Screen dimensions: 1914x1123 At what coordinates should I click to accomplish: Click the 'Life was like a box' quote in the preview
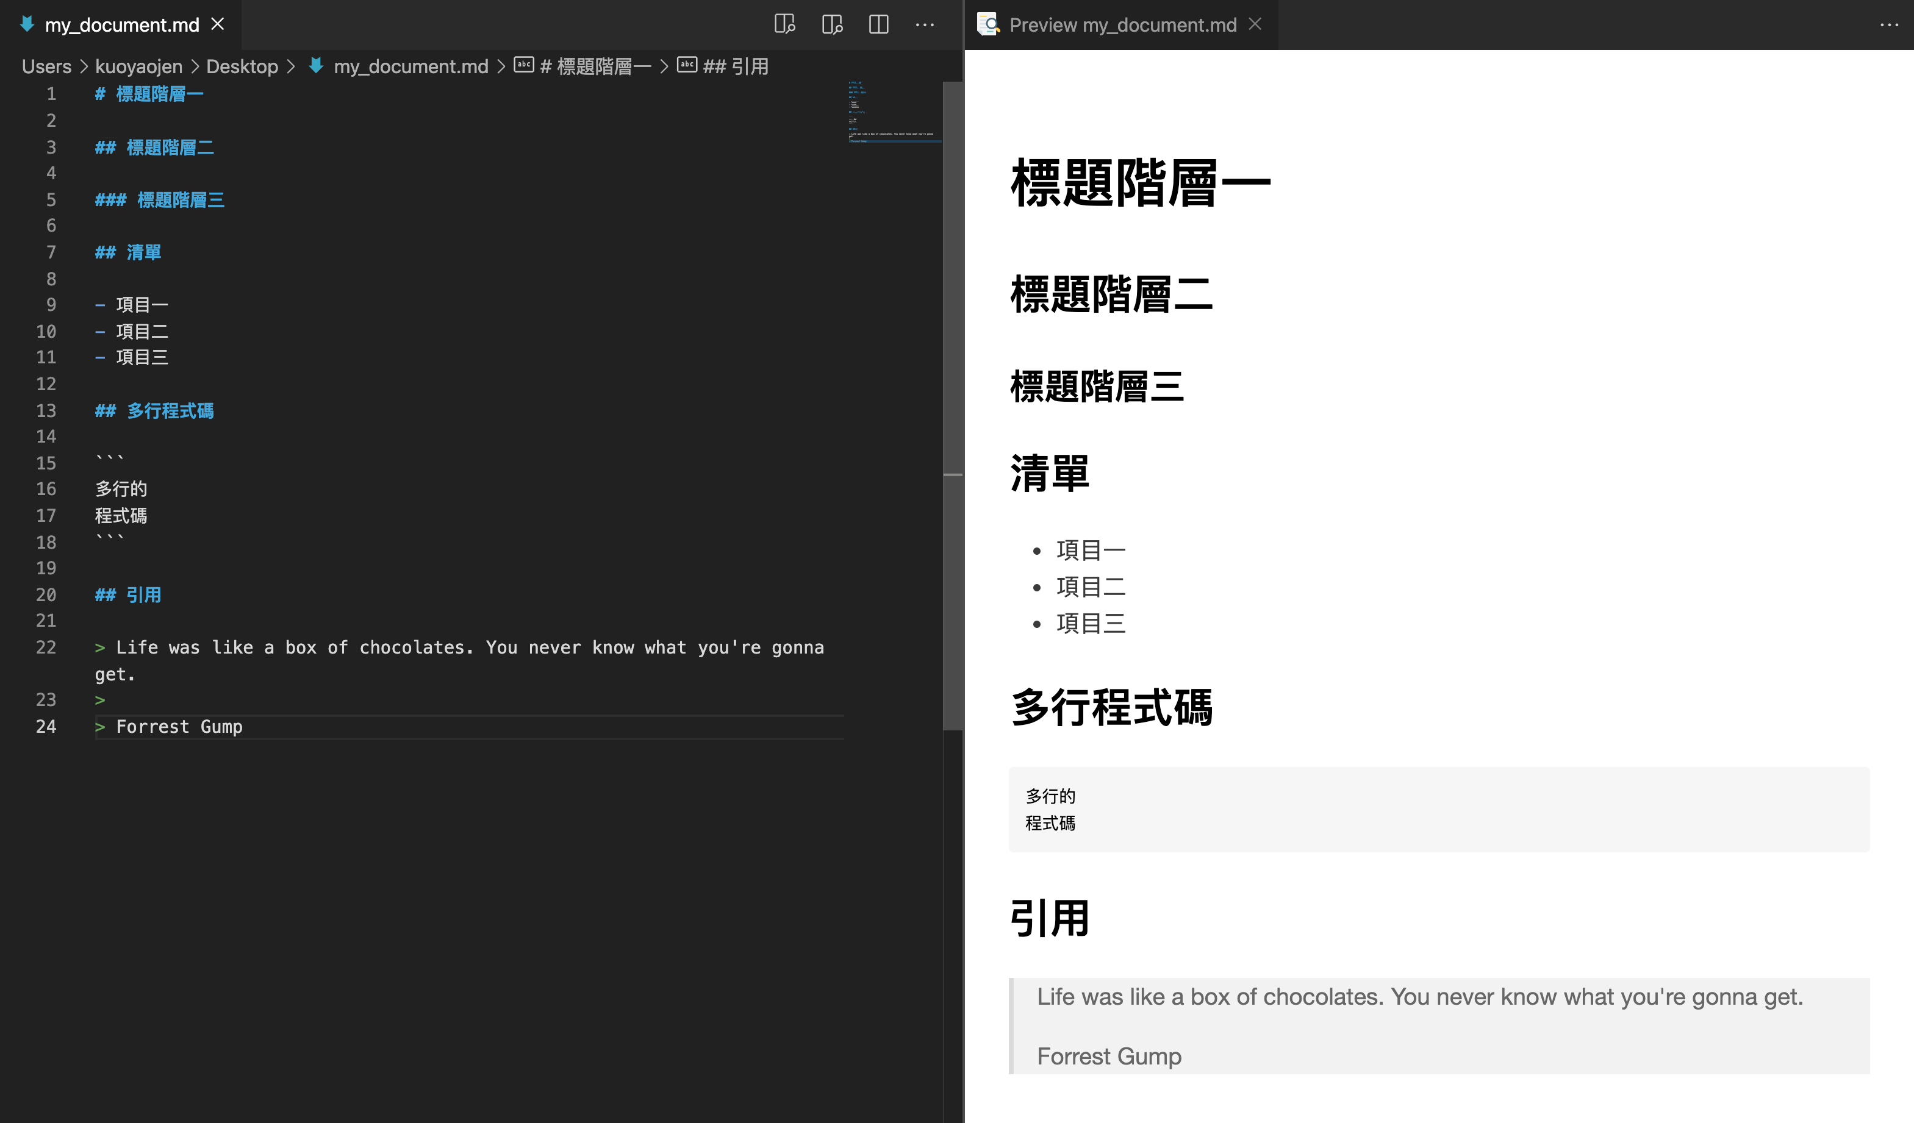tap(1419, 997)
